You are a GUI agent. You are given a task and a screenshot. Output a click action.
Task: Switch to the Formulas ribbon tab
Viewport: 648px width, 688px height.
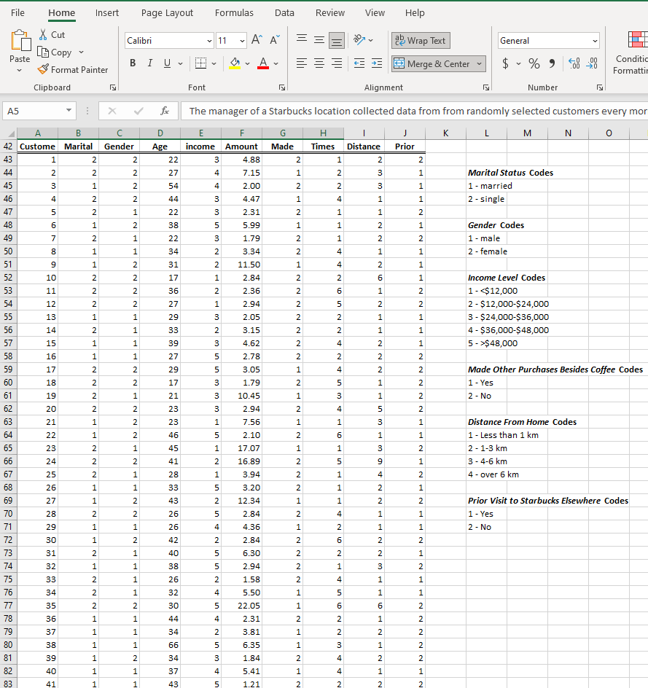(234, 12)
